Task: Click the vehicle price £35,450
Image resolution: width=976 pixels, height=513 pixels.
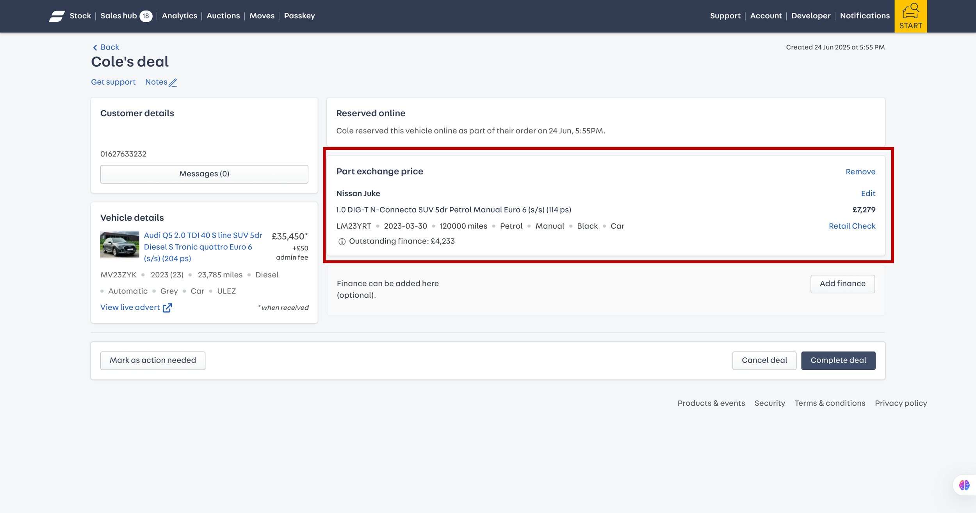Action: 290,236
